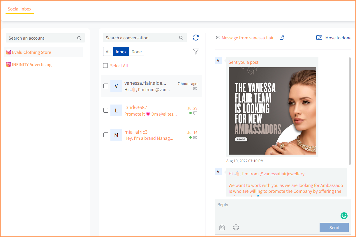Switch to the Done tab

[136, 51]
